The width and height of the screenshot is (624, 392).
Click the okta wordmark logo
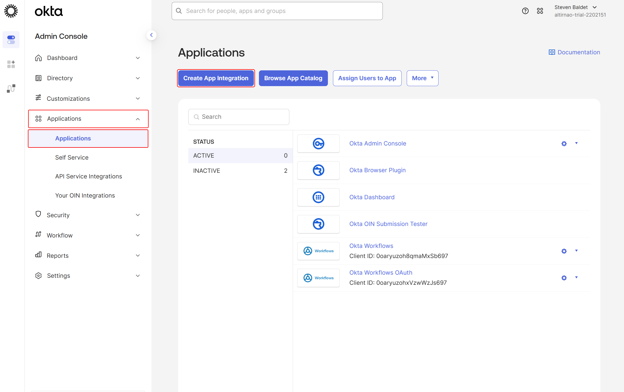point(49,11)
